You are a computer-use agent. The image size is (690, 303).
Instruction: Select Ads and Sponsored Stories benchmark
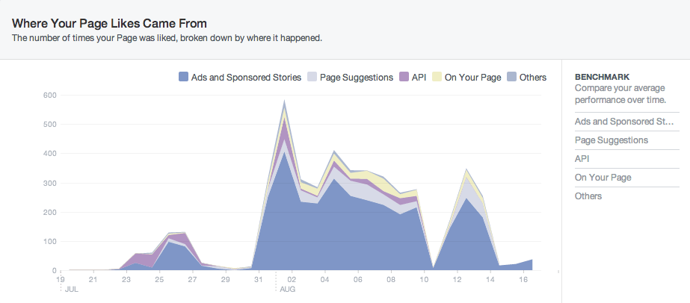click(625, 122)
